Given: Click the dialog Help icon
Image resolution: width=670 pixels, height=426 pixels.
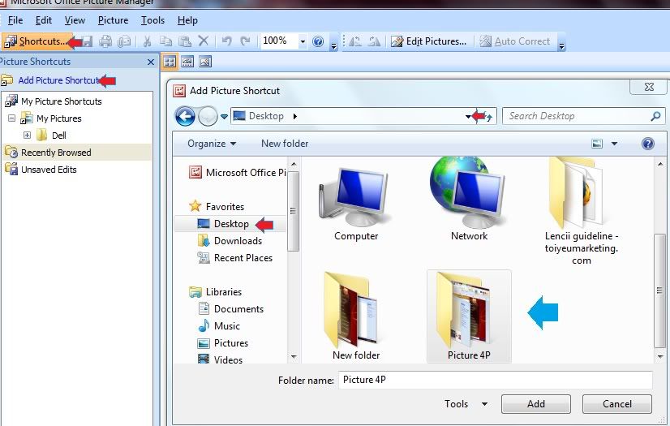Looking at the screenshot, I should pos(648,144).
